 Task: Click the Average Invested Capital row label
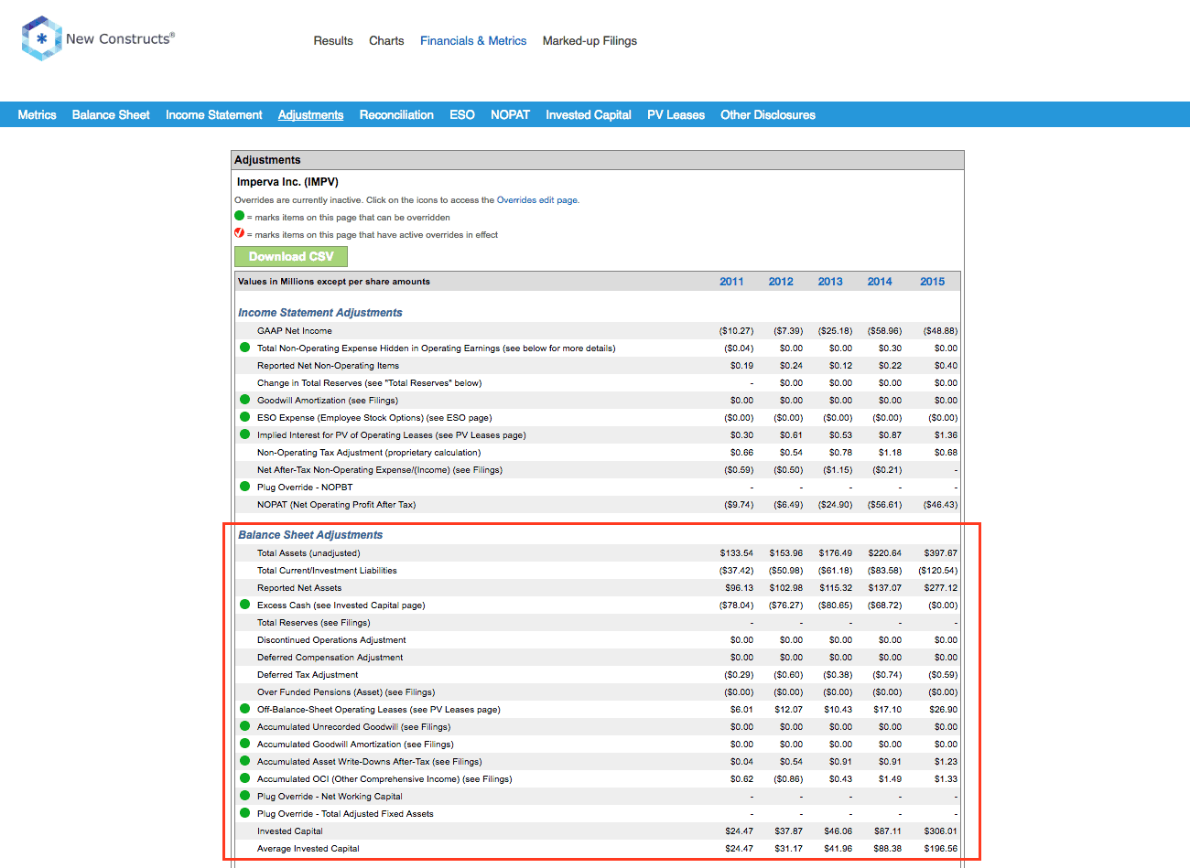tap(308, 848)
